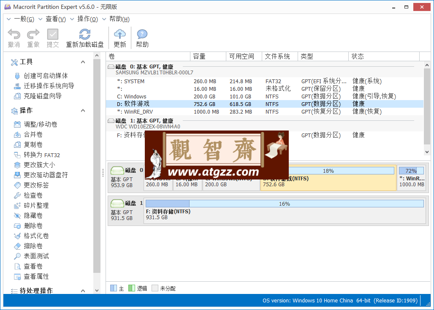Click the 磁盘 1 label in disk map
The height and width of the screenshot is (310, 434).
click(x=134, y=203)
